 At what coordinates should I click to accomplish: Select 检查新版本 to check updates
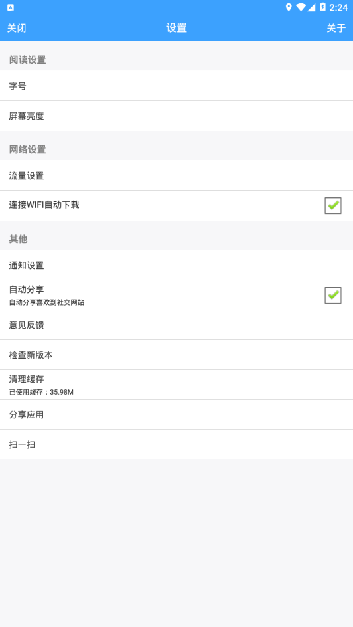176,355
